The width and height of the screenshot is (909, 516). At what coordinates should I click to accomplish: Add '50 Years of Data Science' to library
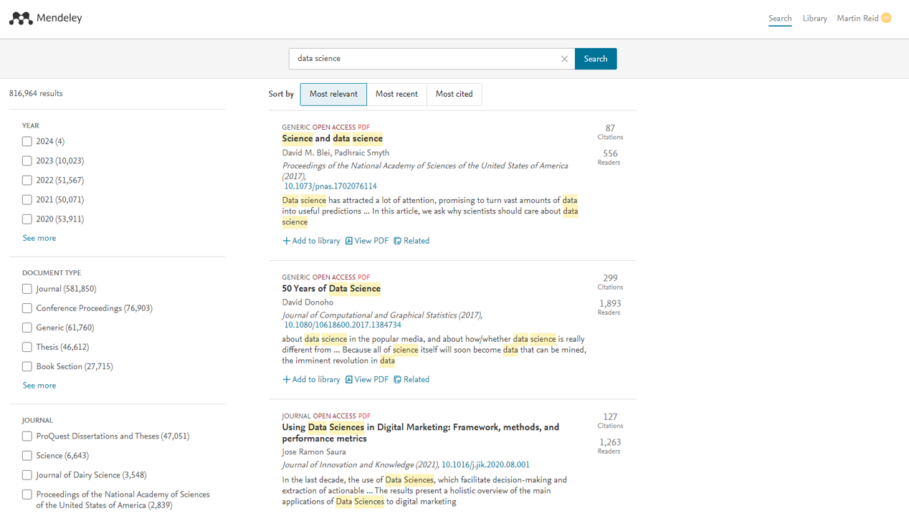pyautogui.click(x=311, y=380)
